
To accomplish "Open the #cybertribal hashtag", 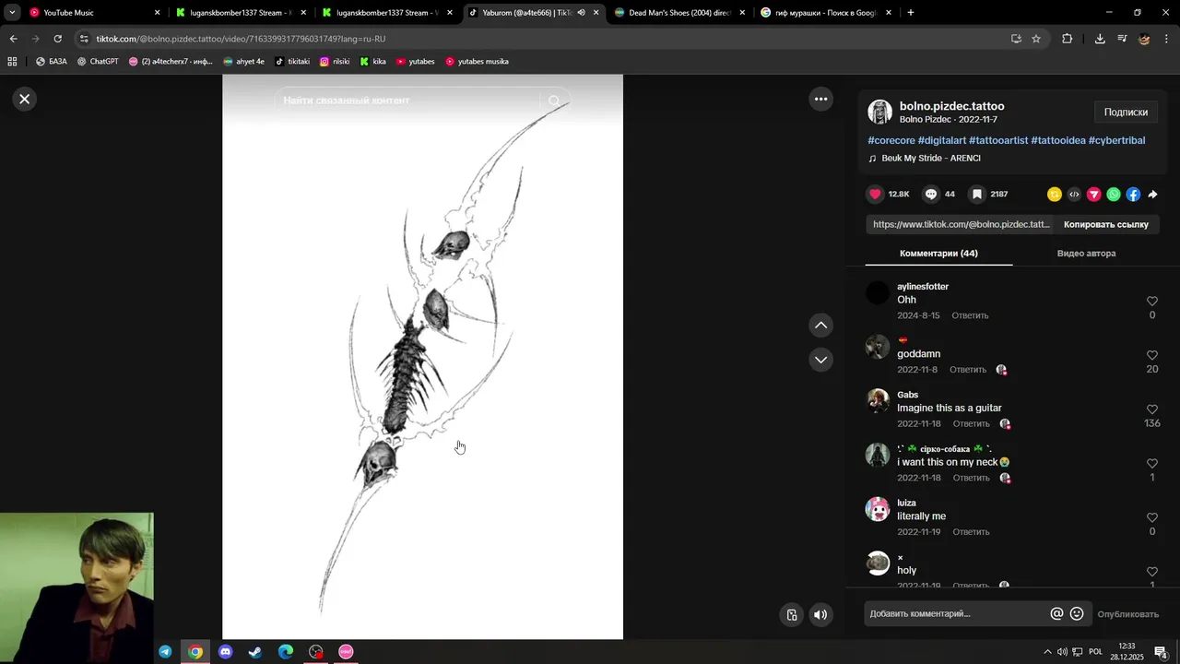I will pos(1116,140).
